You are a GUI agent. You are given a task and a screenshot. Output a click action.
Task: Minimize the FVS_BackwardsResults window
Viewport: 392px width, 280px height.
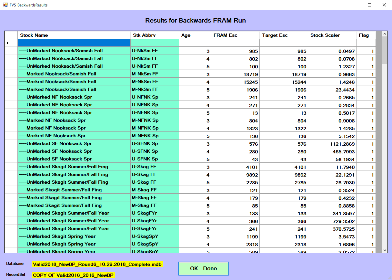click(355, 5)
